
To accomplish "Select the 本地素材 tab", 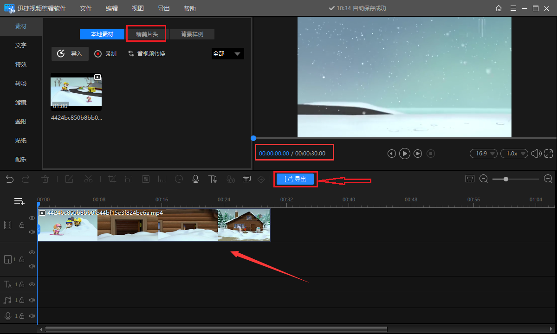I will point(102,34).
